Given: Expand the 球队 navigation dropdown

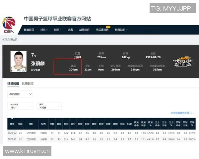Looking at the screenshot, I should pos(58,30).
